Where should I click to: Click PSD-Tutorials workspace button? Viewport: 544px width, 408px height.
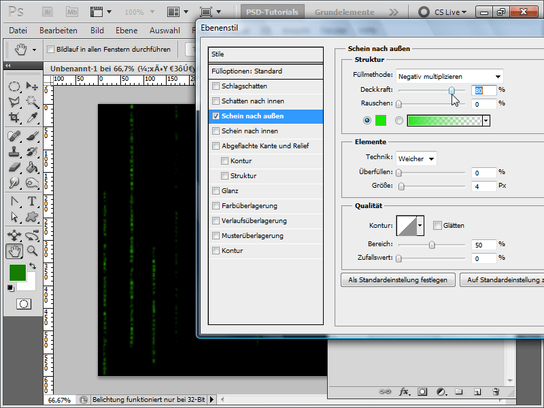click(273, 12)
